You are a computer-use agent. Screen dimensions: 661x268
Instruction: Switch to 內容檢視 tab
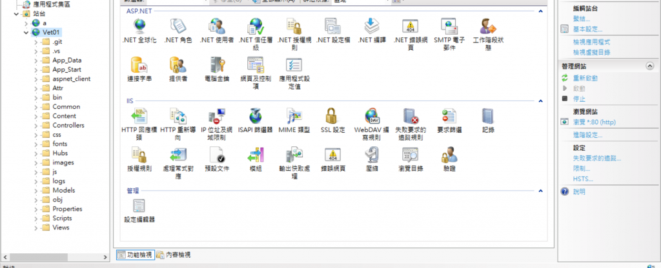point(174,254)
